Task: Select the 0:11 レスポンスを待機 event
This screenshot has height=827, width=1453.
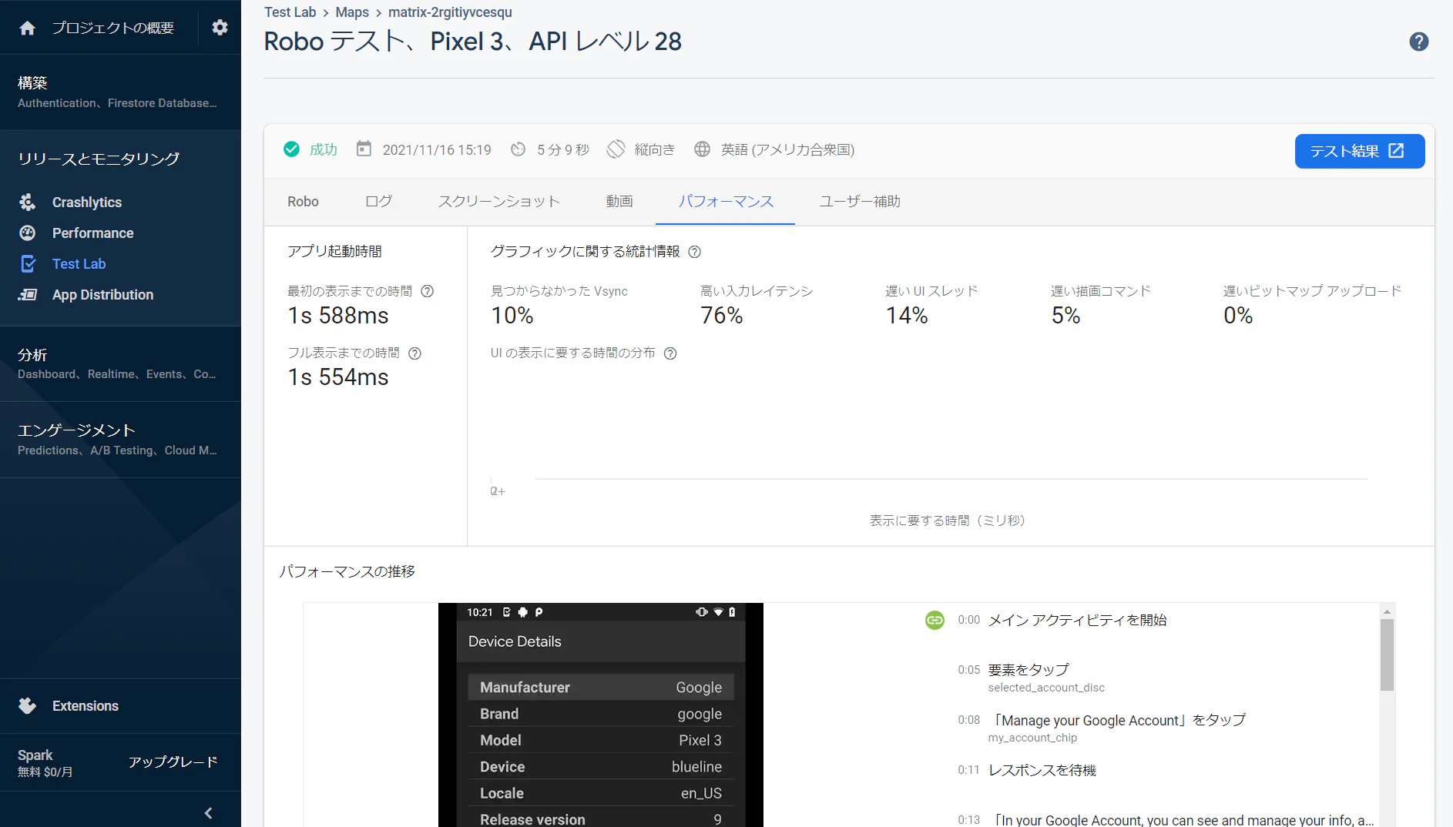Action: tap(1027, 770)
